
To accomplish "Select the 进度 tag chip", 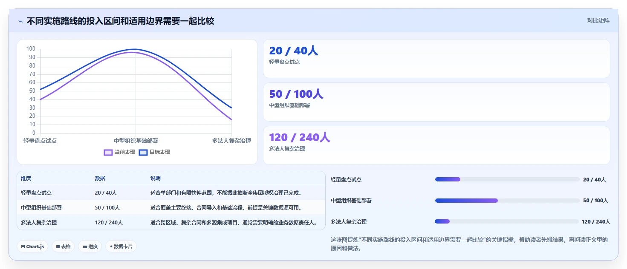I will point(90,246).
